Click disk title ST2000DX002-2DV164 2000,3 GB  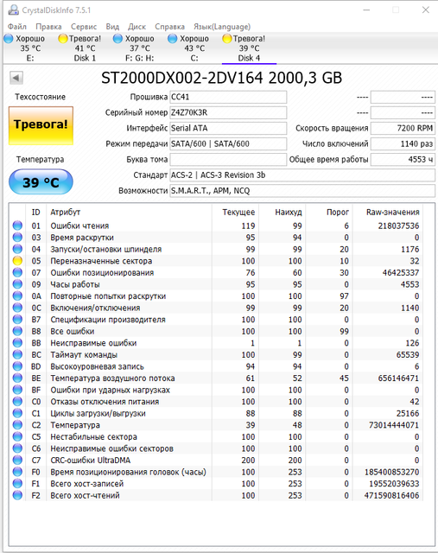tap(221, 78)
